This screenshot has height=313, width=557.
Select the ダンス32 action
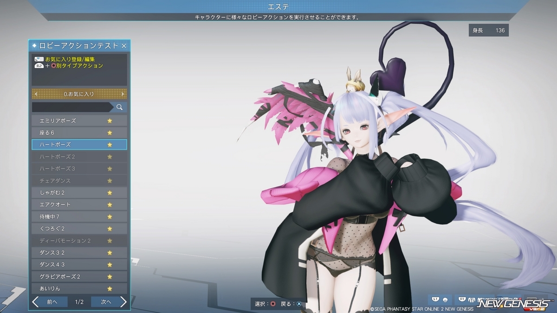[79, 253]
